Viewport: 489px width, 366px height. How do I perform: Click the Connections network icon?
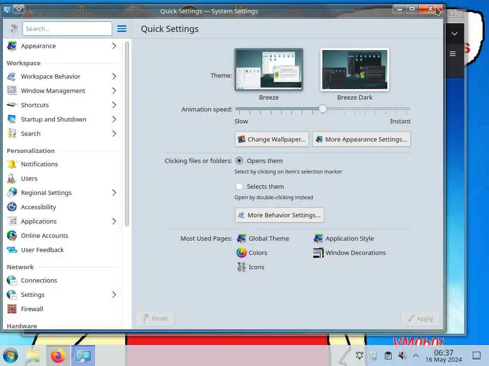click(12, 280)
